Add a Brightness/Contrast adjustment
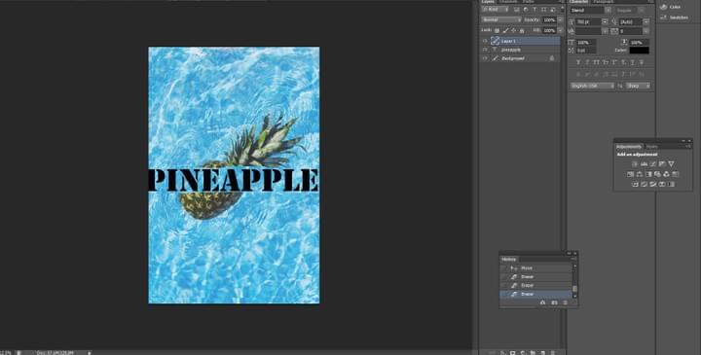Screen dimensions: 701x355 (x=635, y=164)
